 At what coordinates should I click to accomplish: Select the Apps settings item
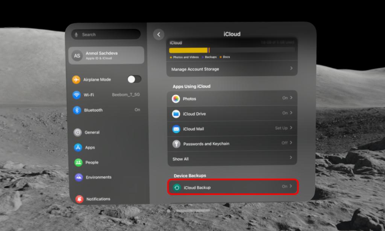[x=108, y=147]
